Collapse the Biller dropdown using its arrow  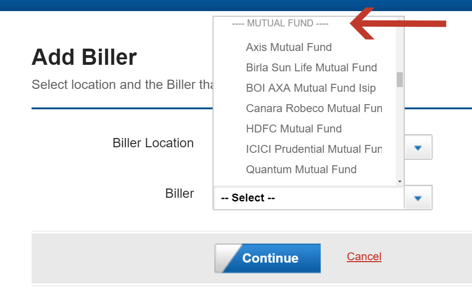click(x=418, y=198)
